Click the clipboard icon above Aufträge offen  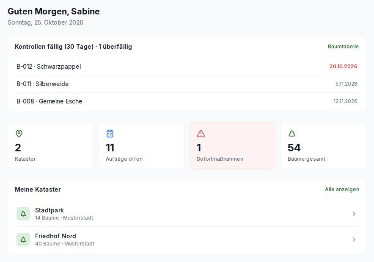[110, 134]
